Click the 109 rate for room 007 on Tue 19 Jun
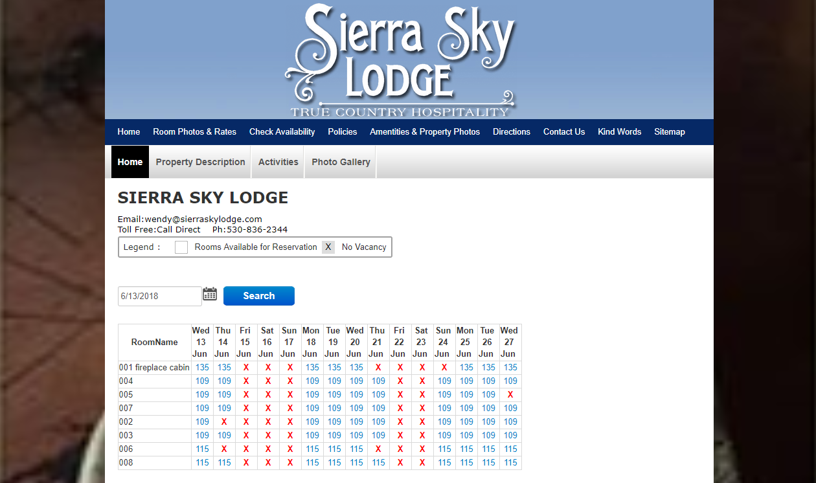 click(x=334, y=409)
